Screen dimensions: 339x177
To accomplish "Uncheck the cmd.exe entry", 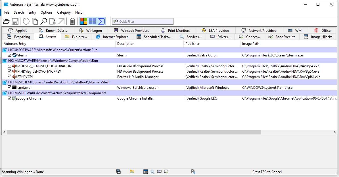I will 10,87.
